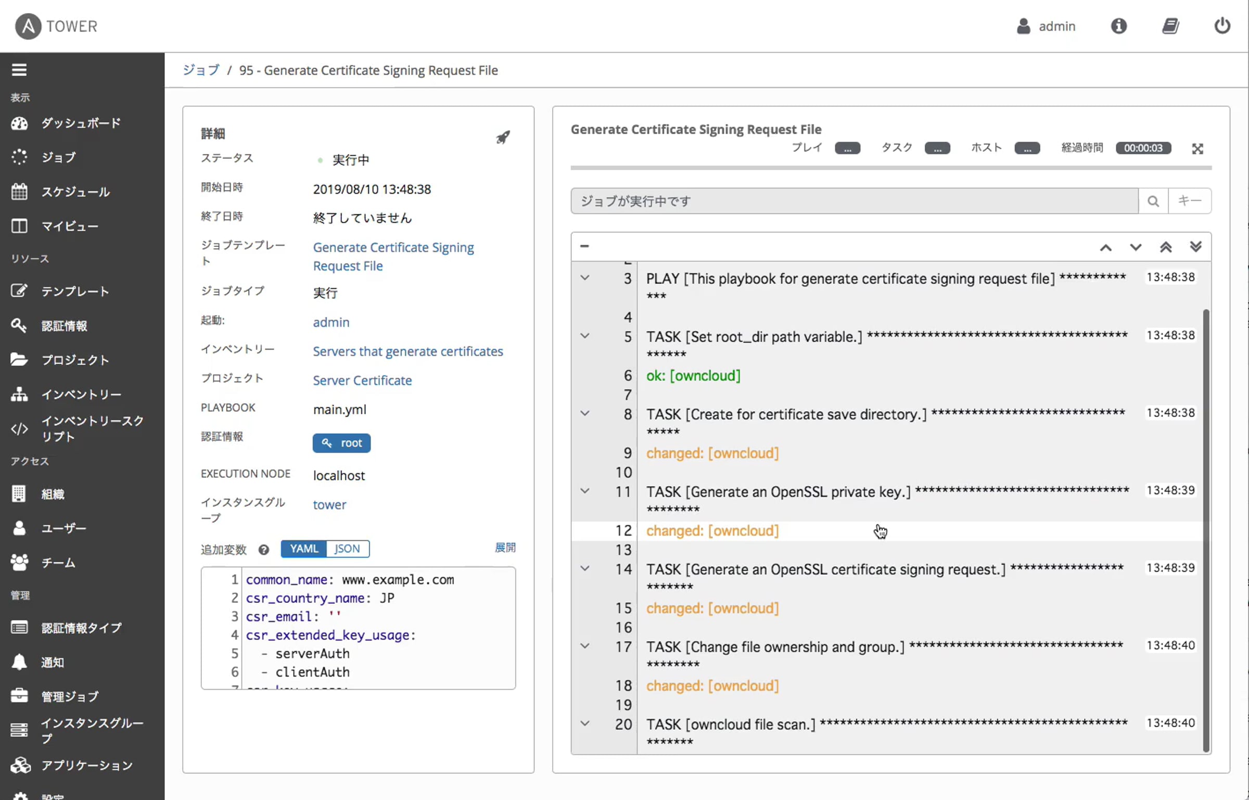This screenshot has width=1249, height=800.
Task: Open the Dashboard sidebar item
Action: [x=81, y=123]
